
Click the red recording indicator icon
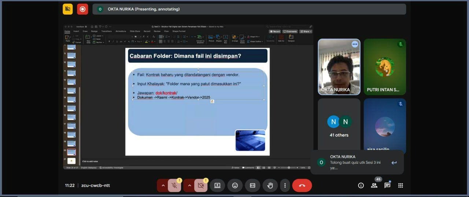82,9
